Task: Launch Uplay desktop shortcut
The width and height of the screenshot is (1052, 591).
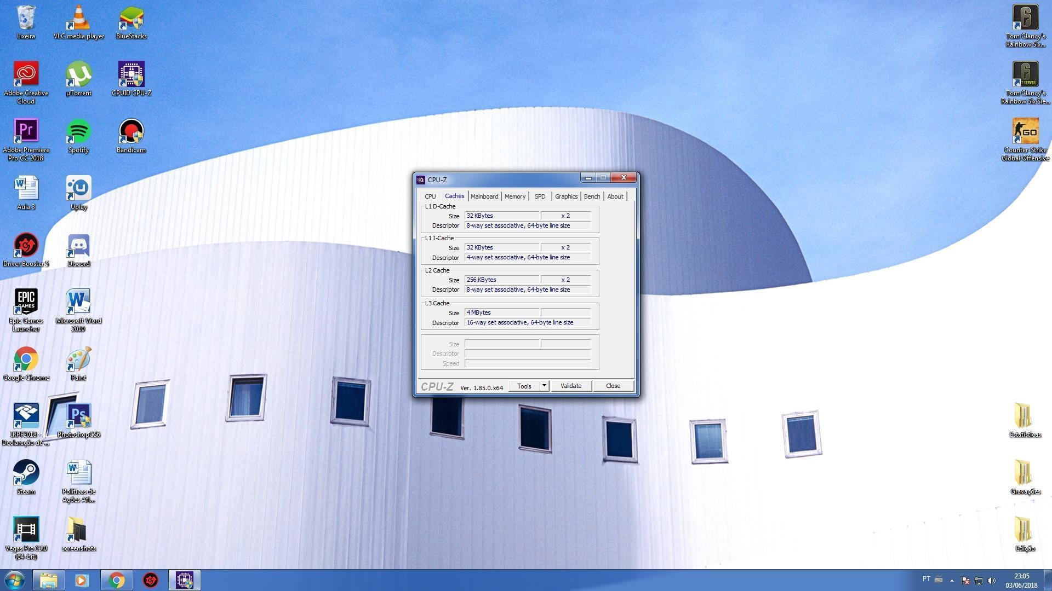Action: pyautogui.click(x=79, y=193)
